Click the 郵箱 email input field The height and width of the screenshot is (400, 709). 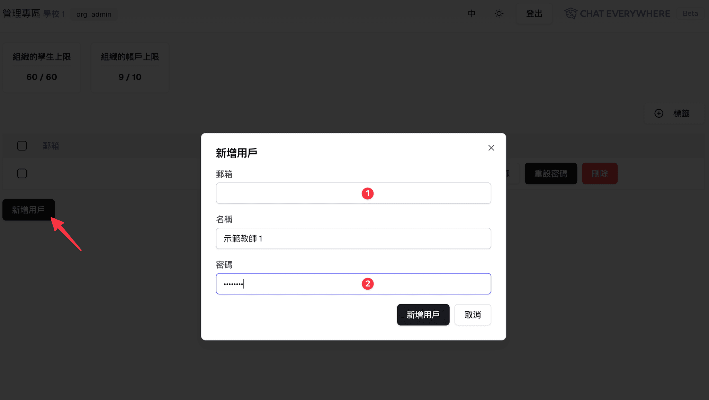[x=353, y=193]
